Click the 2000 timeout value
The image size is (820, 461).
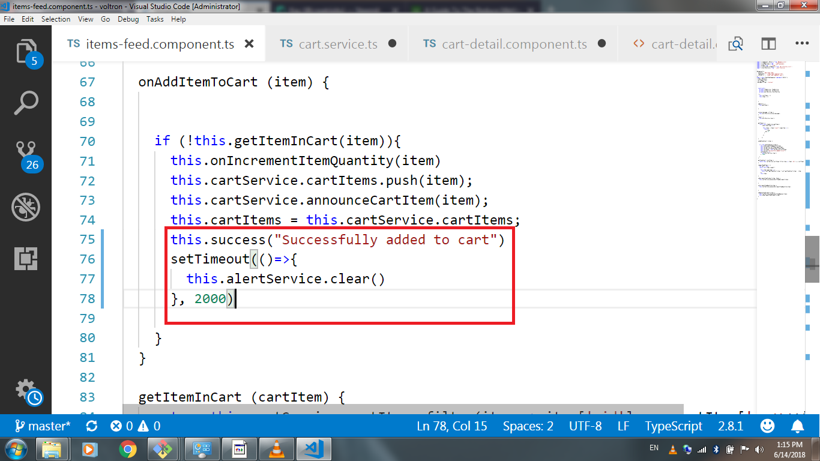[x=210, y=298]
